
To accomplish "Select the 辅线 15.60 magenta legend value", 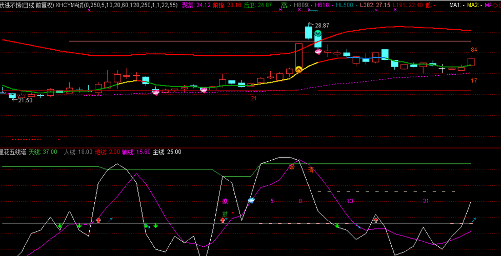I will point(136,152).
